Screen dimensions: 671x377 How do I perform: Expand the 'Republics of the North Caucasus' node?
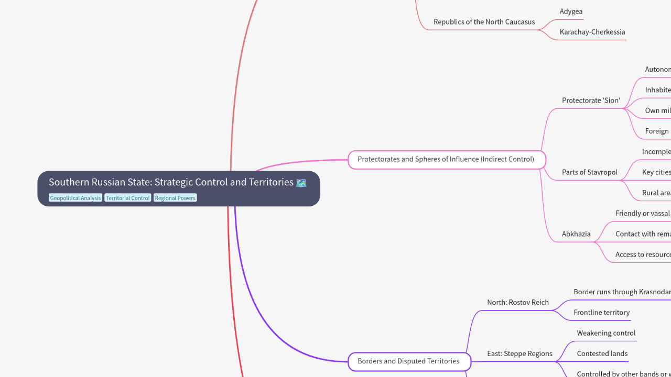tap(484, 21)
